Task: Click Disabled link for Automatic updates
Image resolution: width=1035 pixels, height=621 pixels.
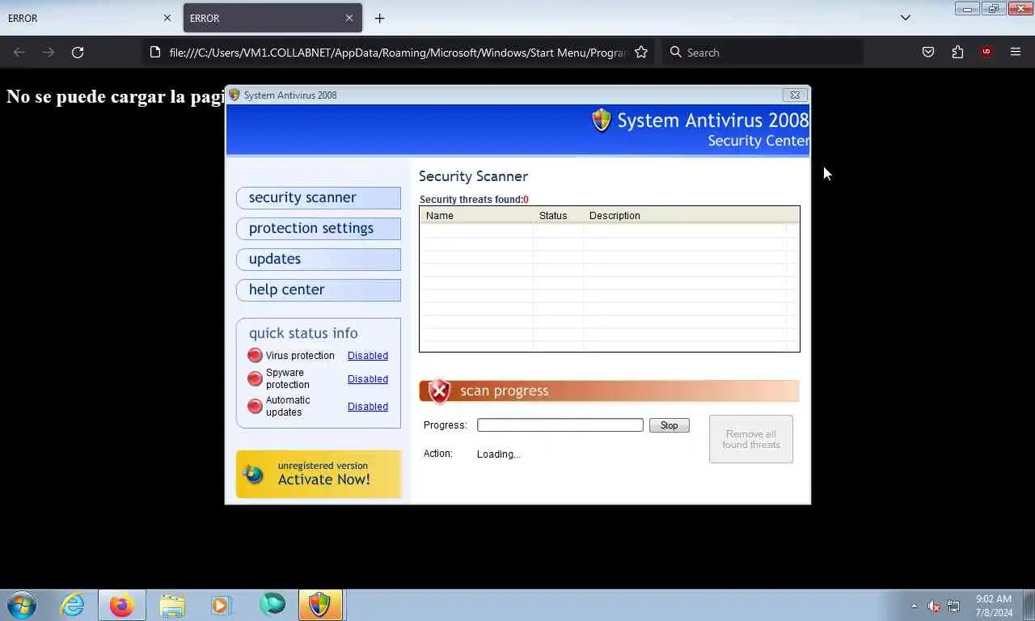Action: (368, 407)
